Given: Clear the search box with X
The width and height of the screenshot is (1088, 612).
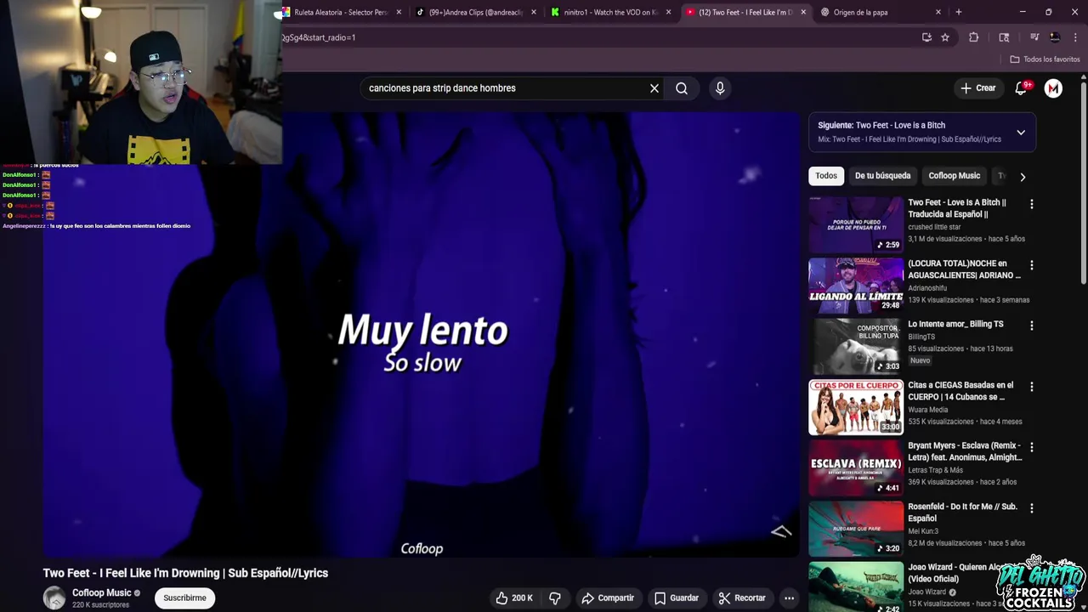Looking at the screenshot, I should (x=654, y=88).
